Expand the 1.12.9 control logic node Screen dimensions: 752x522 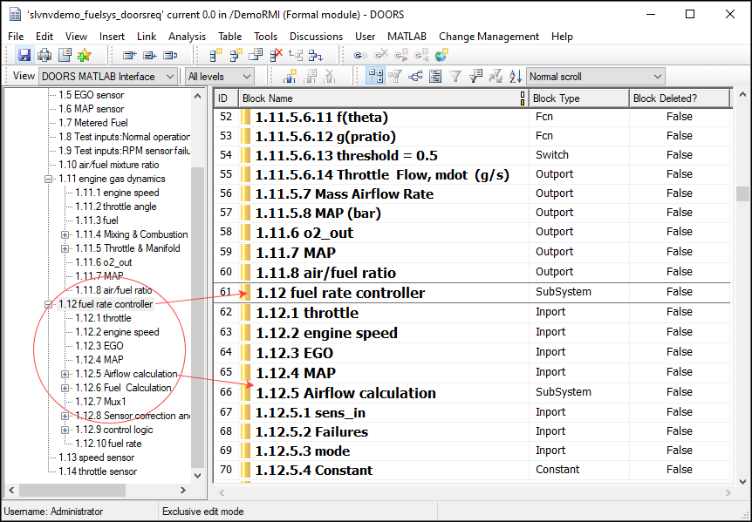tap(65, 430)
